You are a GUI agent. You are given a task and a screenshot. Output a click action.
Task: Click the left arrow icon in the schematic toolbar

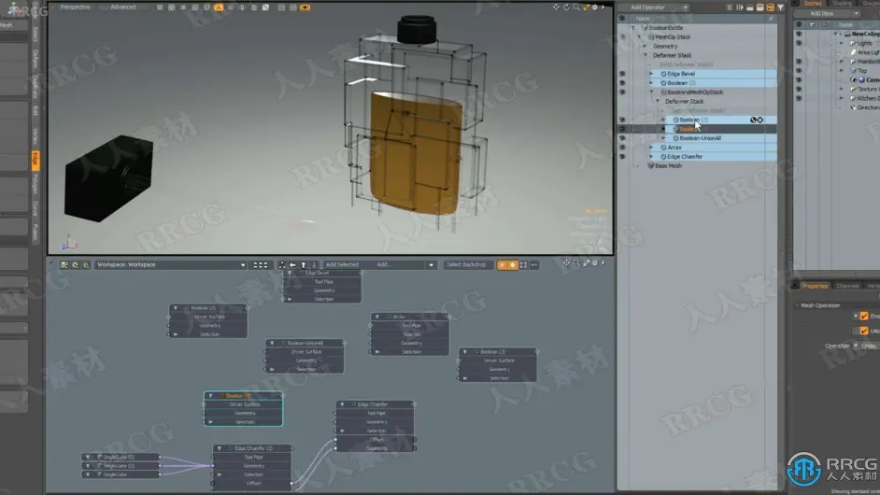tap(292, 265)
